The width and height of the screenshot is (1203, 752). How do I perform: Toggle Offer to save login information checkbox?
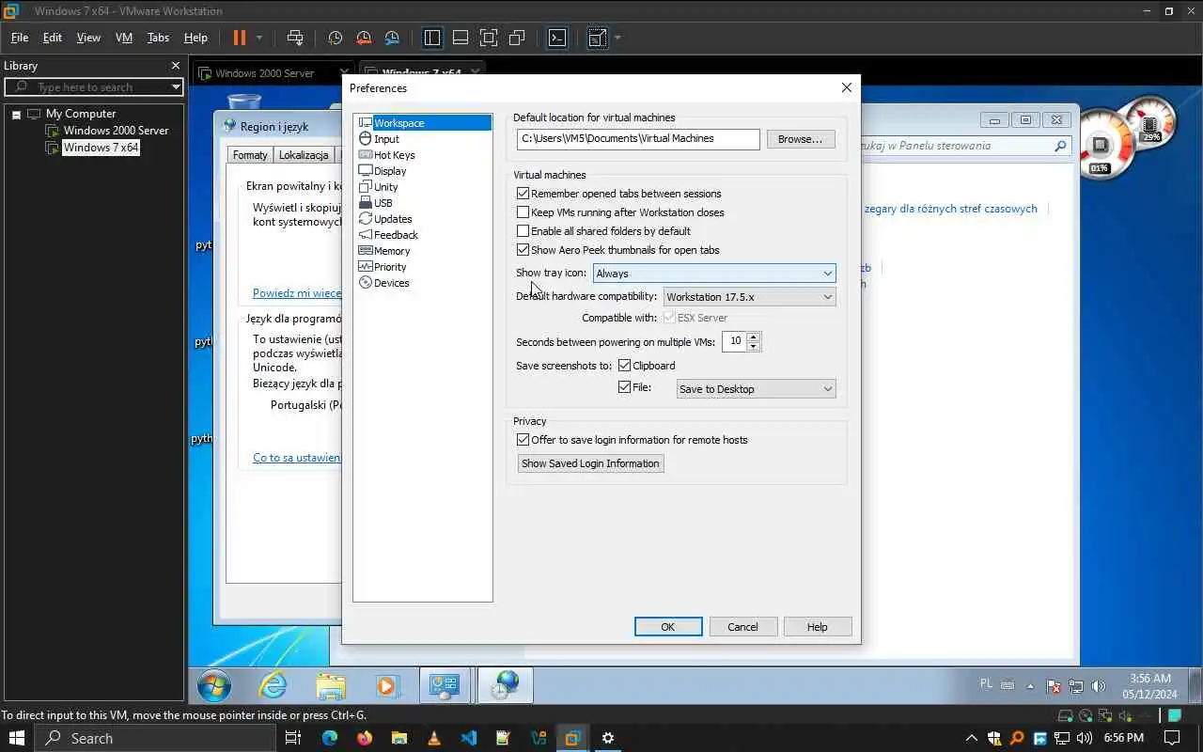(x=523, y=440)
